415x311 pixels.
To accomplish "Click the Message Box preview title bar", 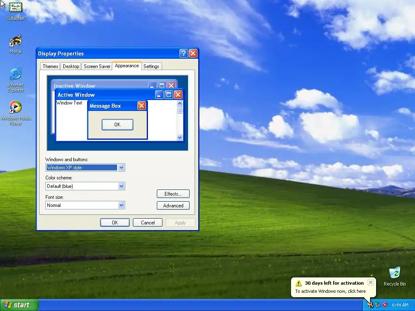I will point(117,106).
